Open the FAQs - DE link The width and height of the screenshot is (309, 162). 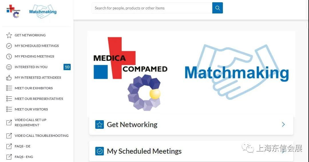click(22, 146)
